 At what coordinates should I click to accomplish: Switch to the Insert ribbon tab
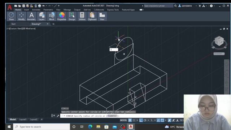26,10
